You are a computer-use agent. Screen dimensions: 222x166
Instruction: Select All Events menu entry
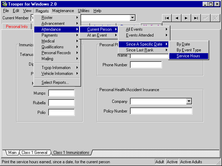click(144, 29)
